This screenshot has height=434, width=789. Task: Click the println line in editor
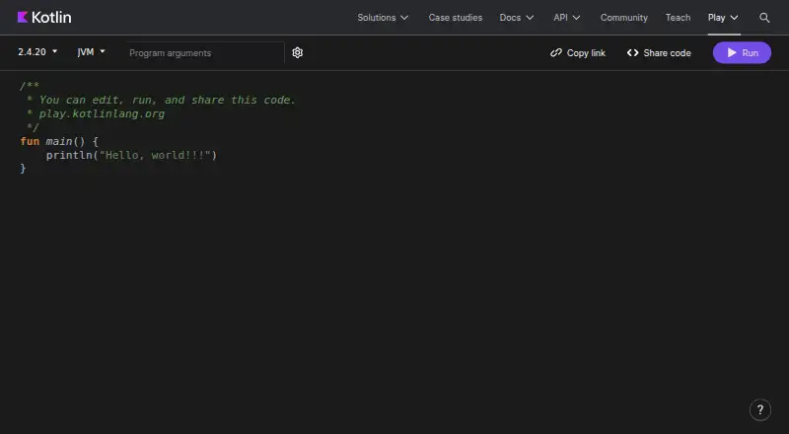click(x=131, y=155)
